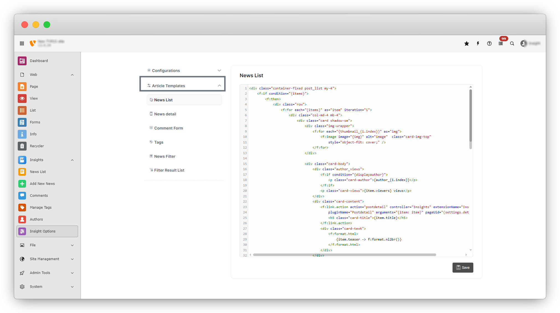The width and height of the screenshot is (560, 313).
Task: Collapse the Article Templates section
Action: tap(219, 86)
